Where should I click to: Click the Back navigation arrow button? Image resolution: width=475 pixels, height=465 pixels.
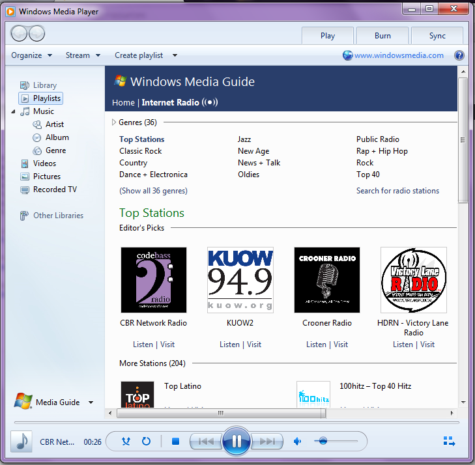click(19, 33)
